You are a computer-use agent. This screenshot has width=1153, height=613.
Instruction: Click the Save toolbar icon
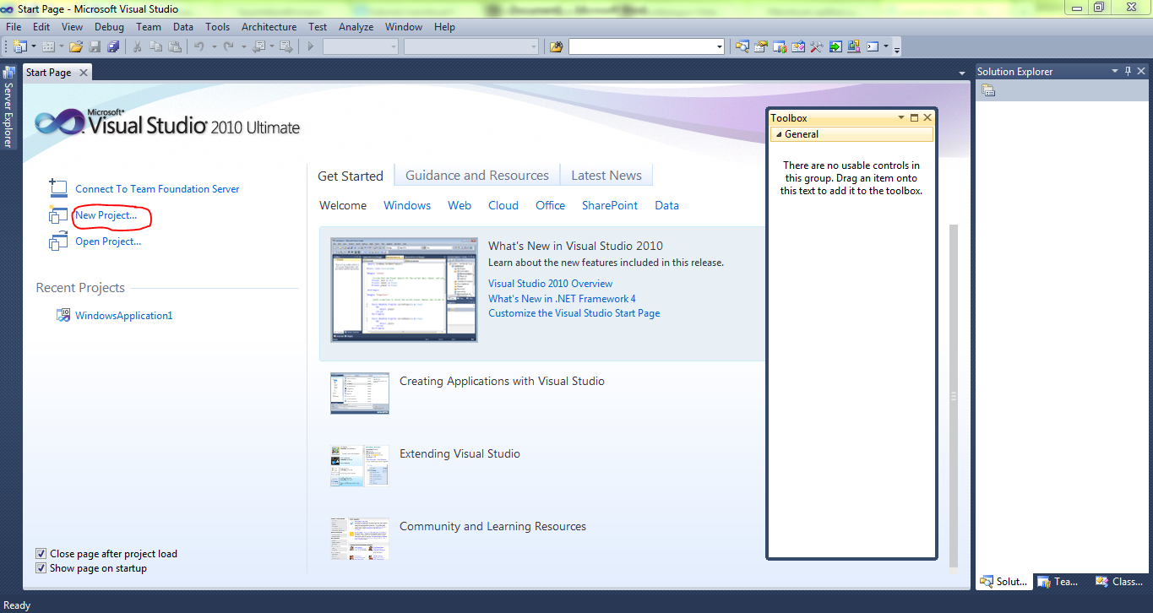click(95, 46)
